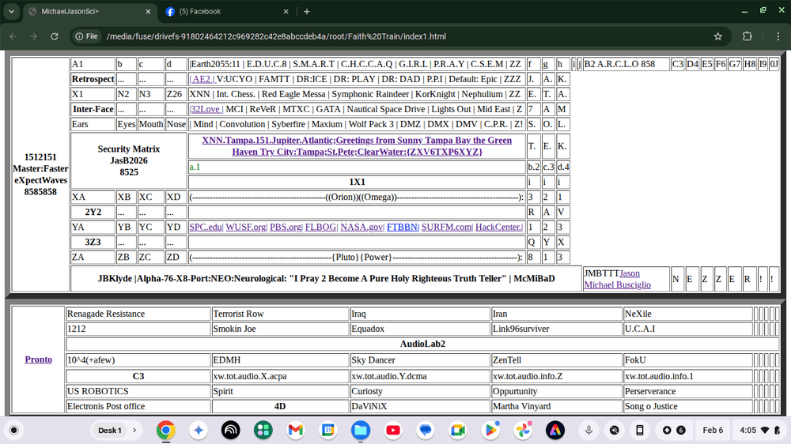Open the notifications tray showing 6
Image resolution: width=791 pixels, height=444 pixels.
point(673,431)
